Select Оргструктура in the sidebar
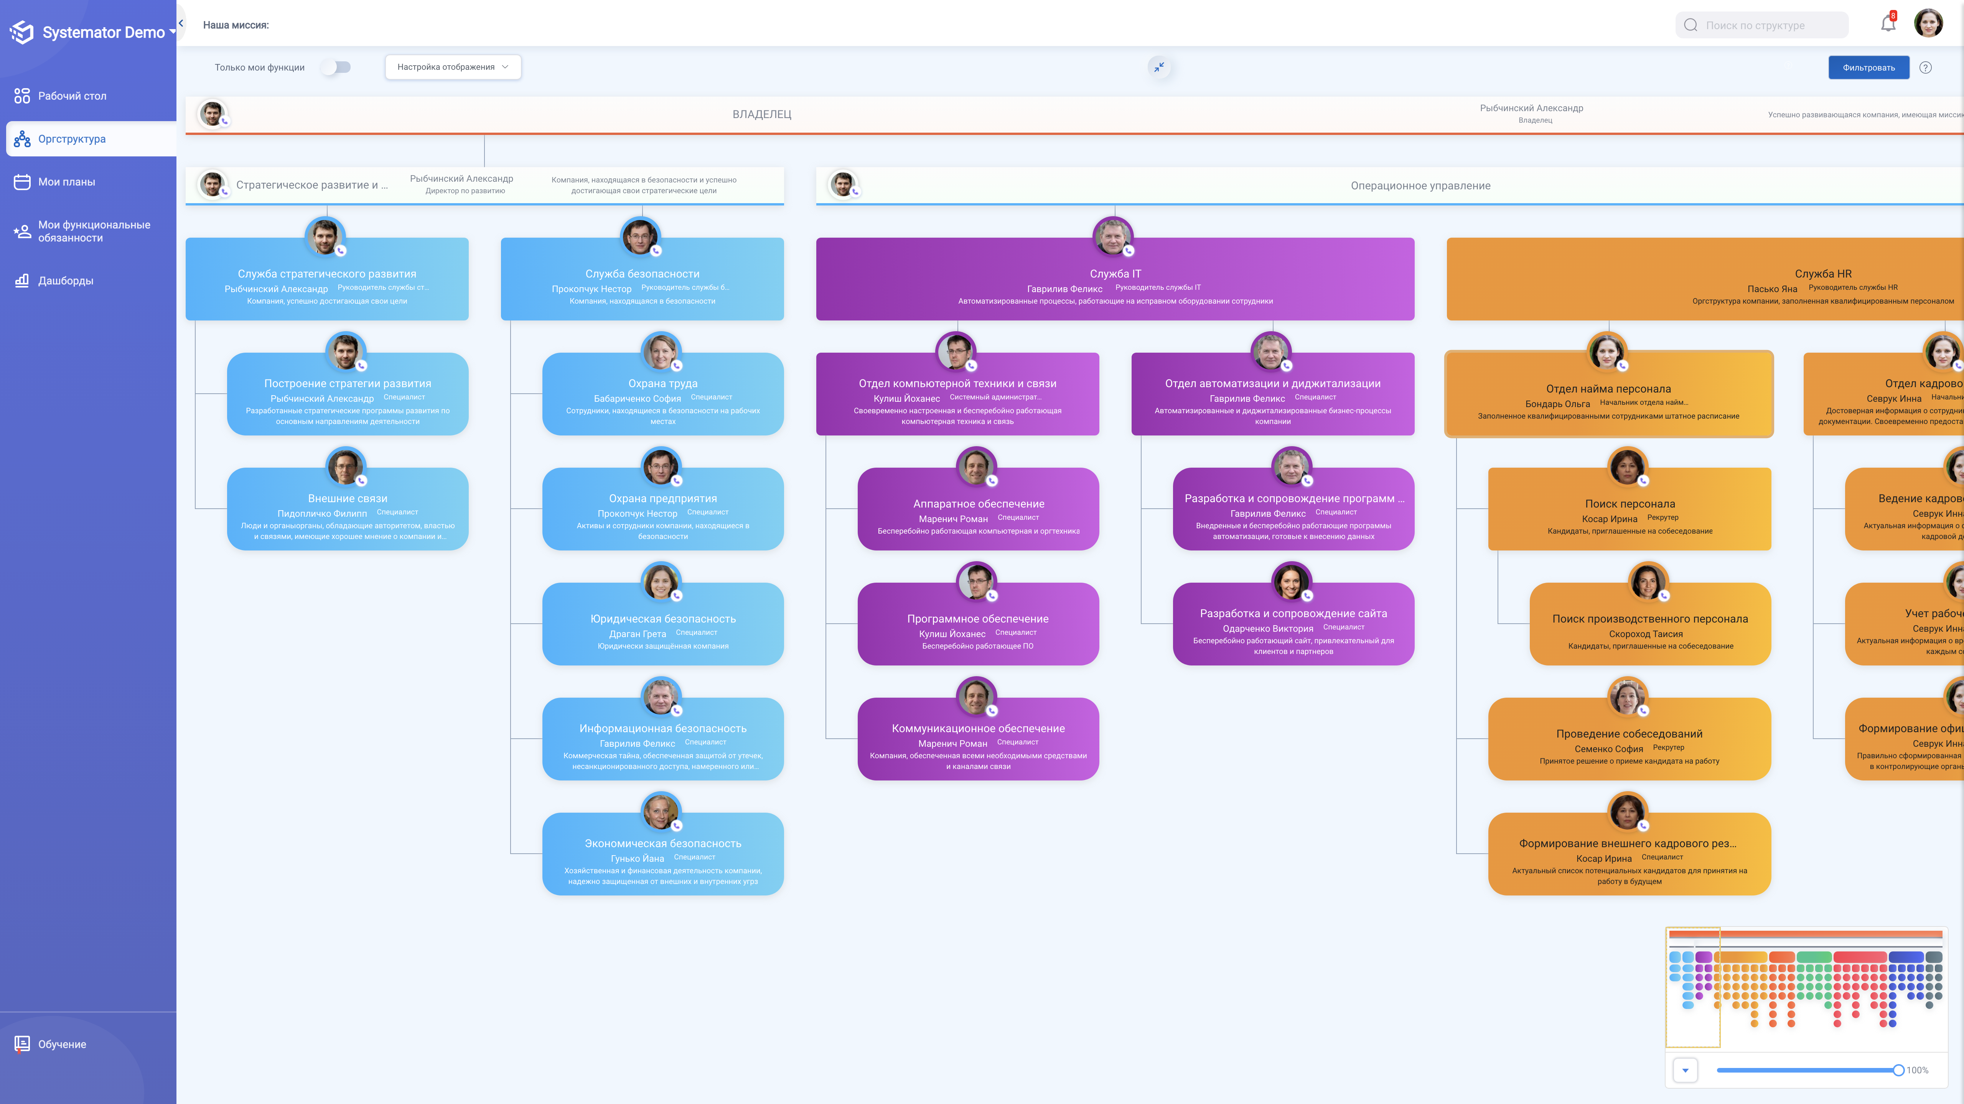The image size is (1964, 1104). [92, 139]
